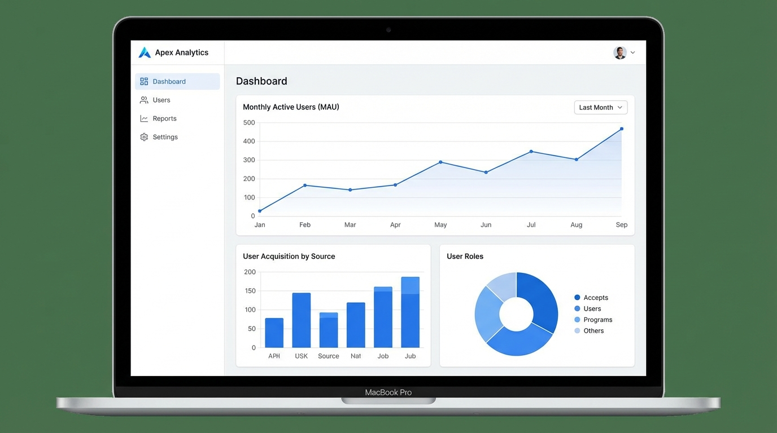Open the Last Month dropdown

(600, 107)
